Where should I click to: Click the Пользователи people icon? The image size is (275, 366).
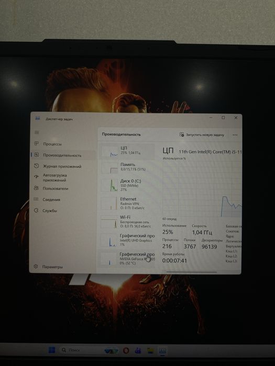[36, 188]
